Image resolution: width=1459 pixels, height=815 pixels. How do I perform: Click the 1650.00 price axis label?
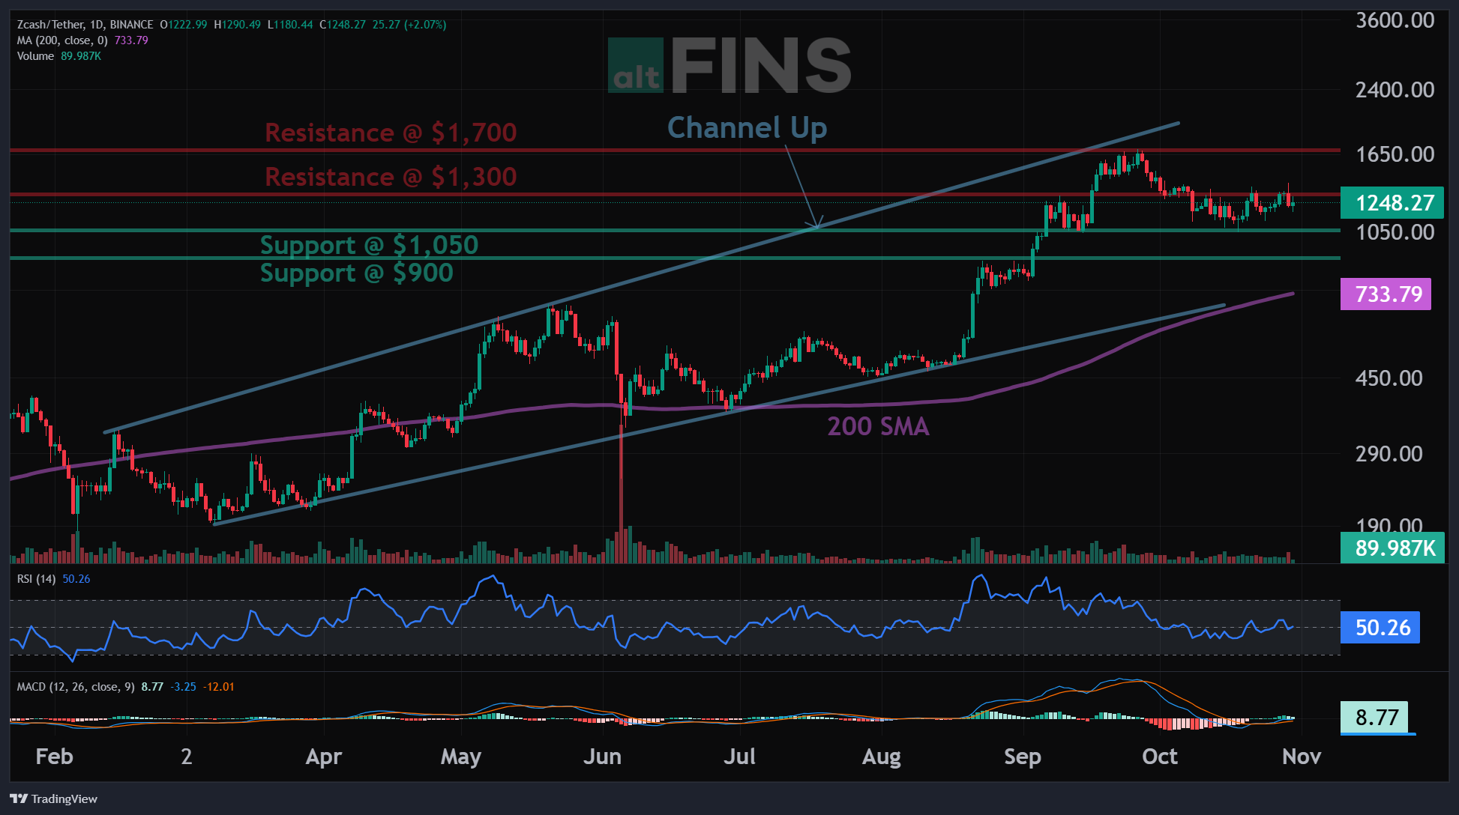click(x=1395, y=154)
